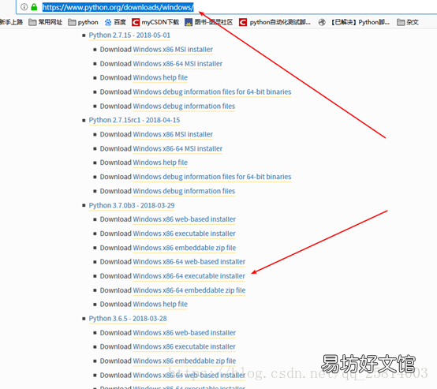Download Windows x86-64 MSI installer for Python 2.7.15
The width and height of the screenshot is (437, 389).
pos(177,64)
